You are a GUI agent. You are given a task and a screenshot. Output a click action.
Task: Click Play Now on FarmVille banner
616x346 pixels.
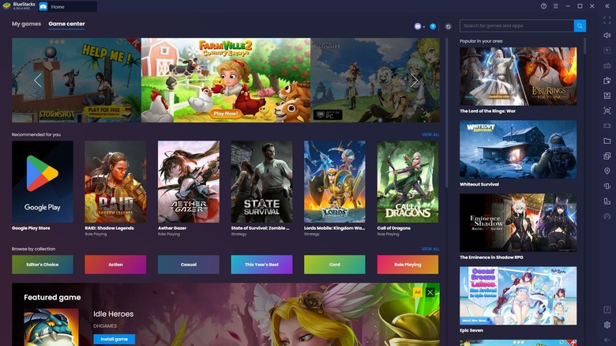[x=226, y=113]
